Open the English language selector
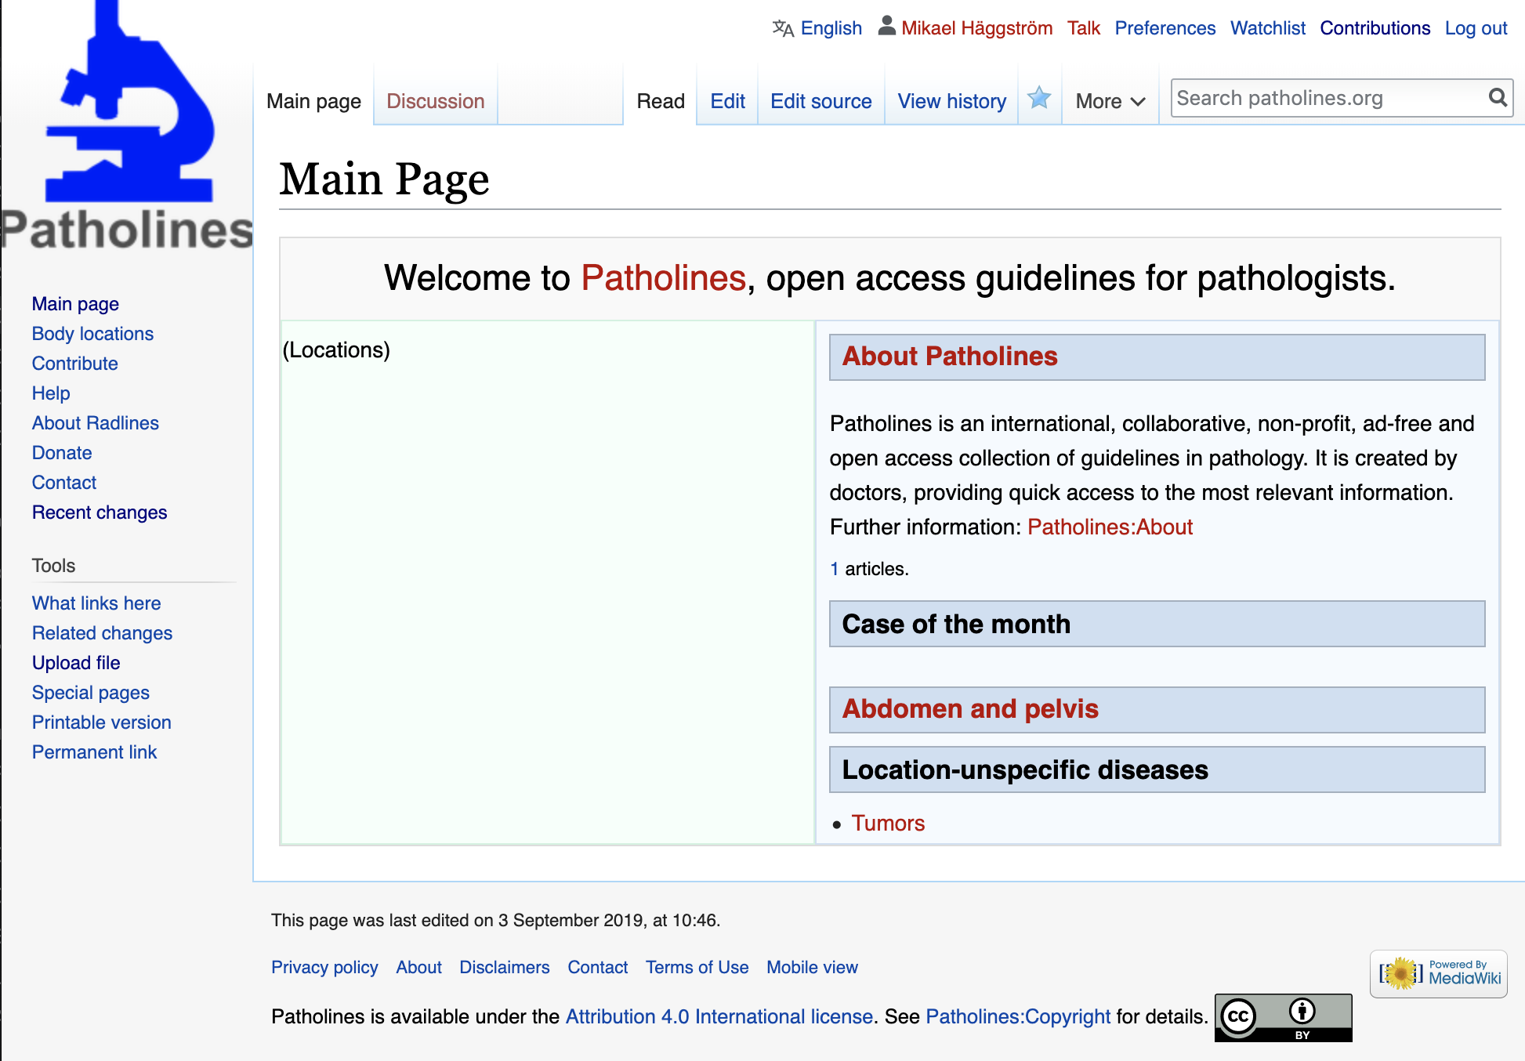 (x=831, y=28)
